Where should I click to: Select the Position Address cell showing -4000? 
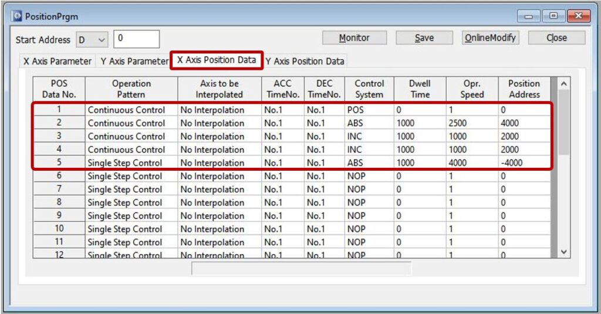click(x=524, y=163)
